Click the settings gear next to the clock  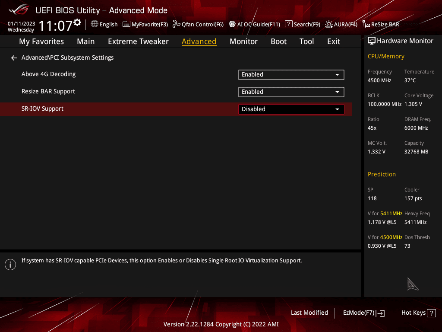[x=77, y=22]
